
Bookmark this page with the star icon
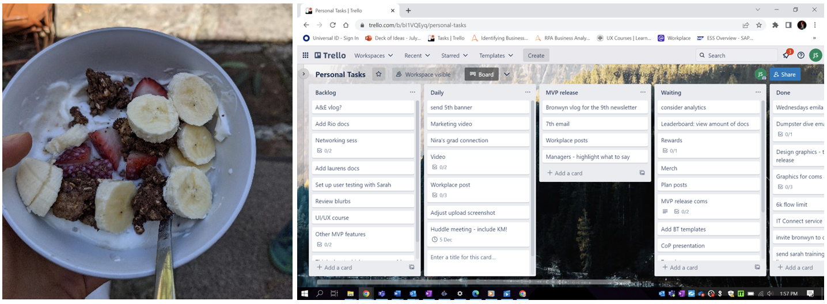point(759,25)
